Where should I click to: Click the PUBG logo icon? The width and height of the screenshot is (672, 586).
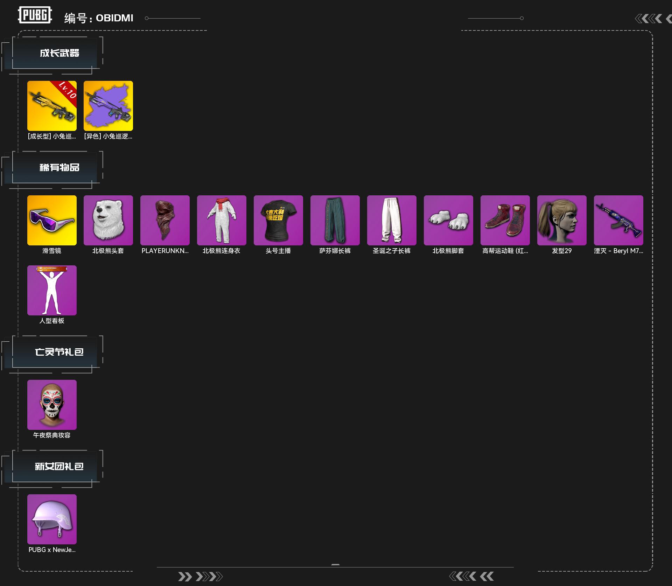[35, 15]
